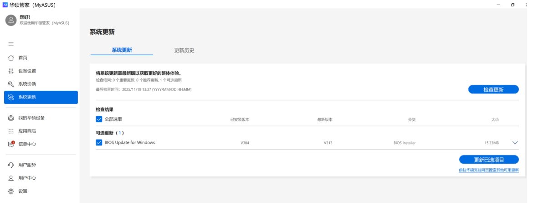Toggle the 全部选取 checkbox

click(x=99, y=119)
